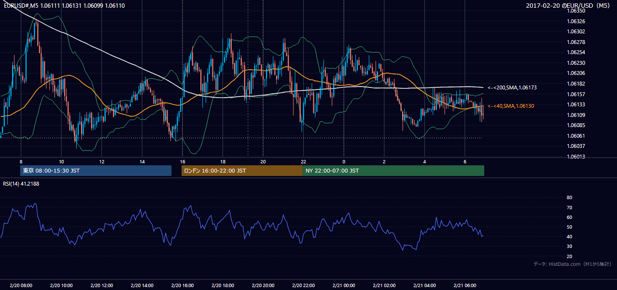Select the 200 SMA 1.06173 label

[512, 87]
